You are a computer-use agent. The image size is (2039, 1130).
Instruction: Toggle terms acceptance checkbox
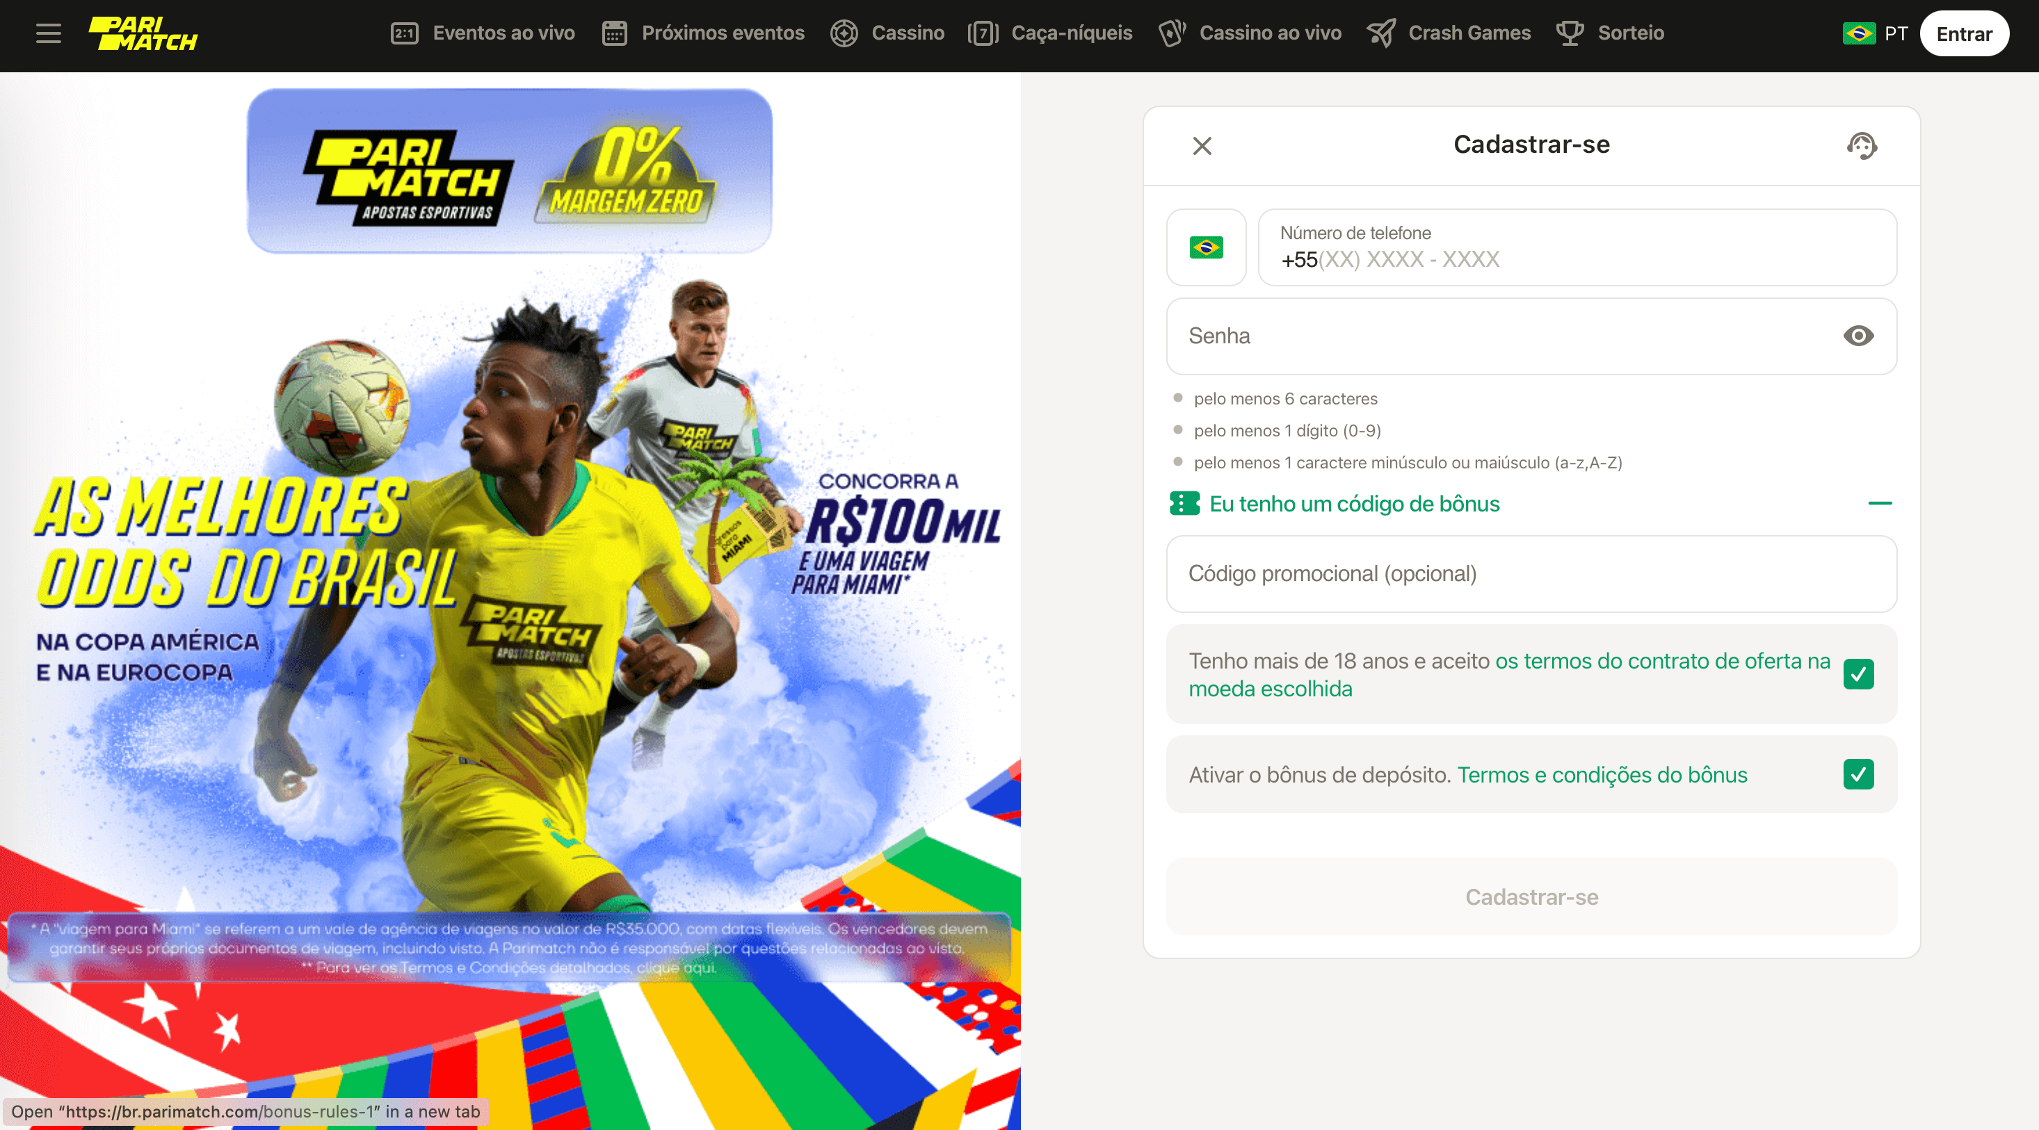(x=1860, y=673)
